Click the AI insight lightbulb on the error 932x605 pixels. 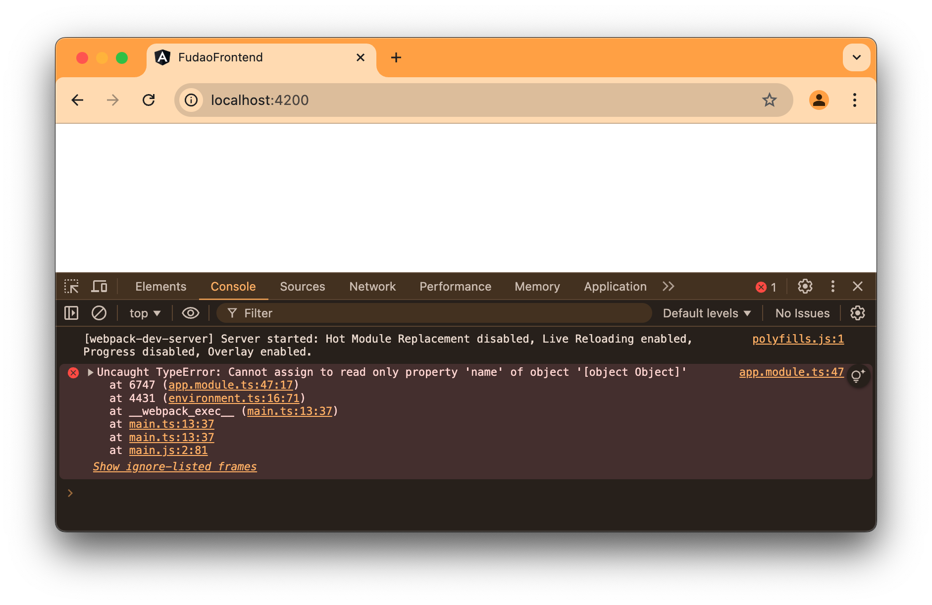857,376
